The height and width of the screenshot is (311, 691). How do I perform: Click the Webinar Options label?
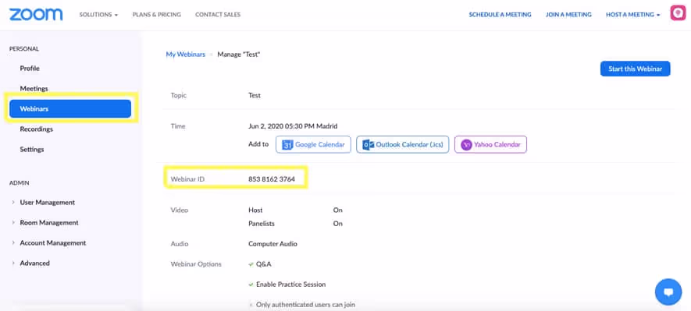[x=196, y=264]
